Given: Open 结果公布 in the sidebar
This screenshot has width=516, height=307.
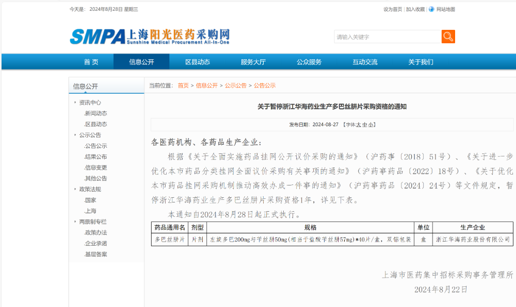Looking at the screenshot, I should click(96, 157).
